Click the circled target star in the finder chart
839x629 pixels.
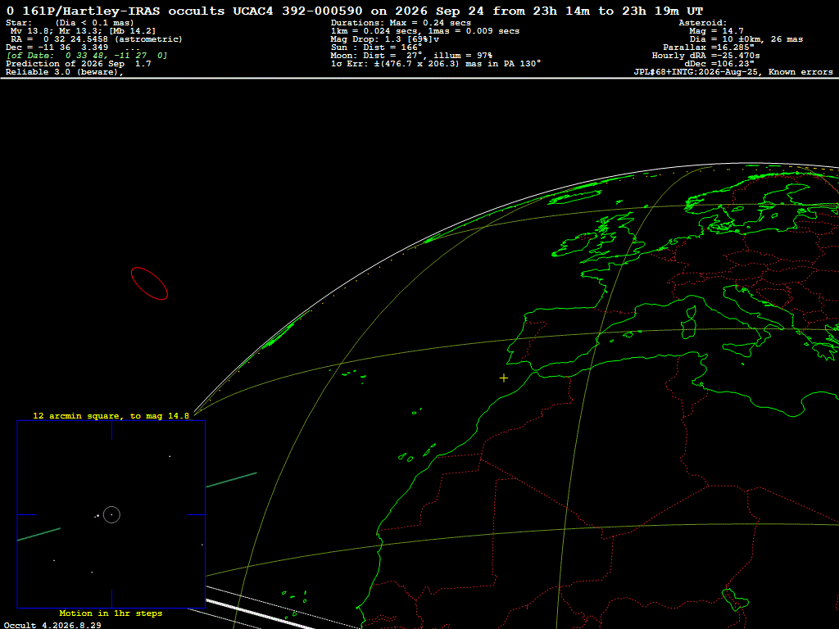(111, 514)
